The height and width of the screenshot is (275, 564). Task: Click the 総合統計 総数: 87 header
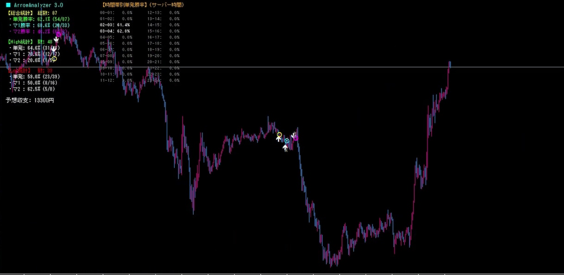[x=32, y=13]
